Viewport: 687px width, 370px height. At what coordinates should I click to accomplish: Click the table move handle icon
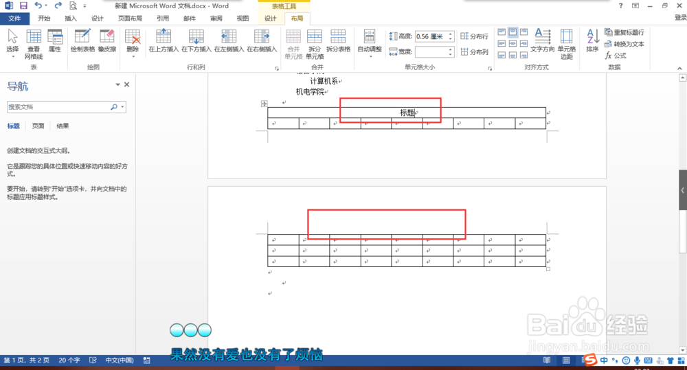tap(264, 104)
